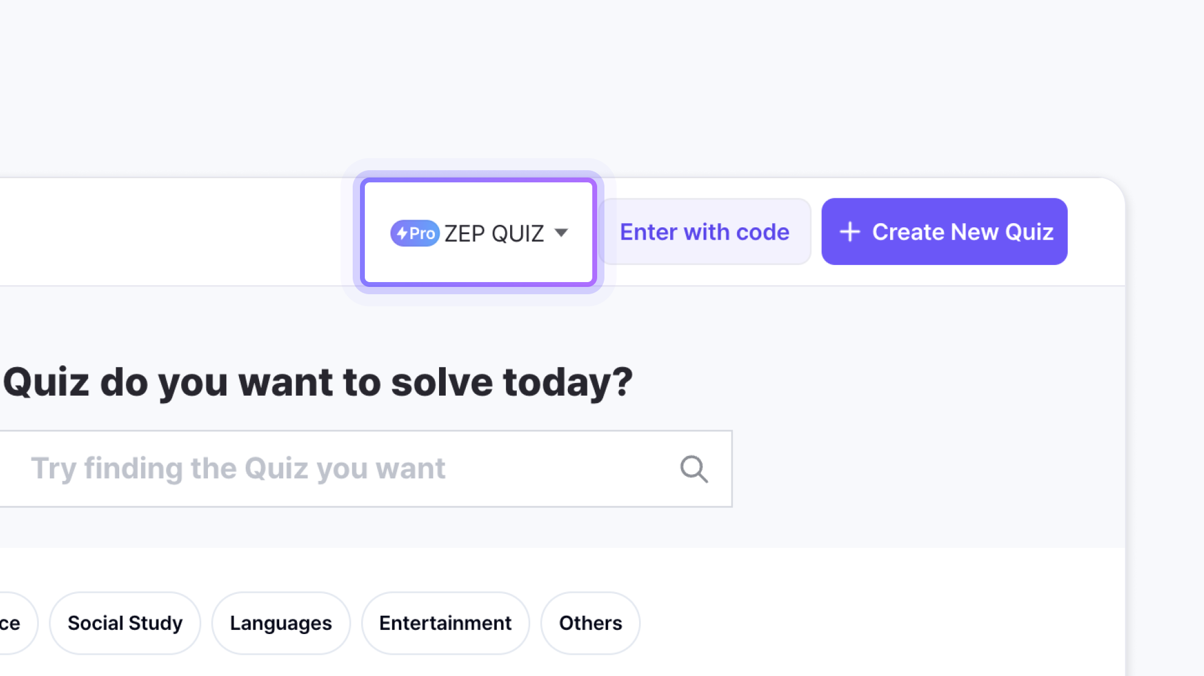Viewport: 1204px width, 676px height.
Task: Select the partially visible category ending in "ce"
Action: click(x=12, y=623)
